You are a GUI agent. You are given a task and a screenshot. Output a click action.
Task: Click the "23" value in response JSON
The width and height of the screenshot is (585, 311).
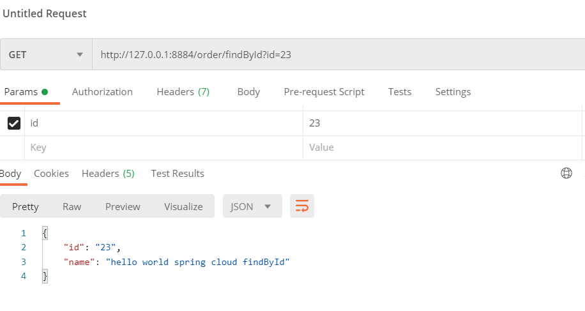(x=105, y=247)
